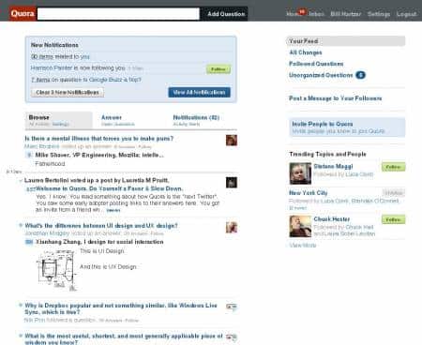Click the vote count box beside Xianhang Zhang

tap(29, 242)
